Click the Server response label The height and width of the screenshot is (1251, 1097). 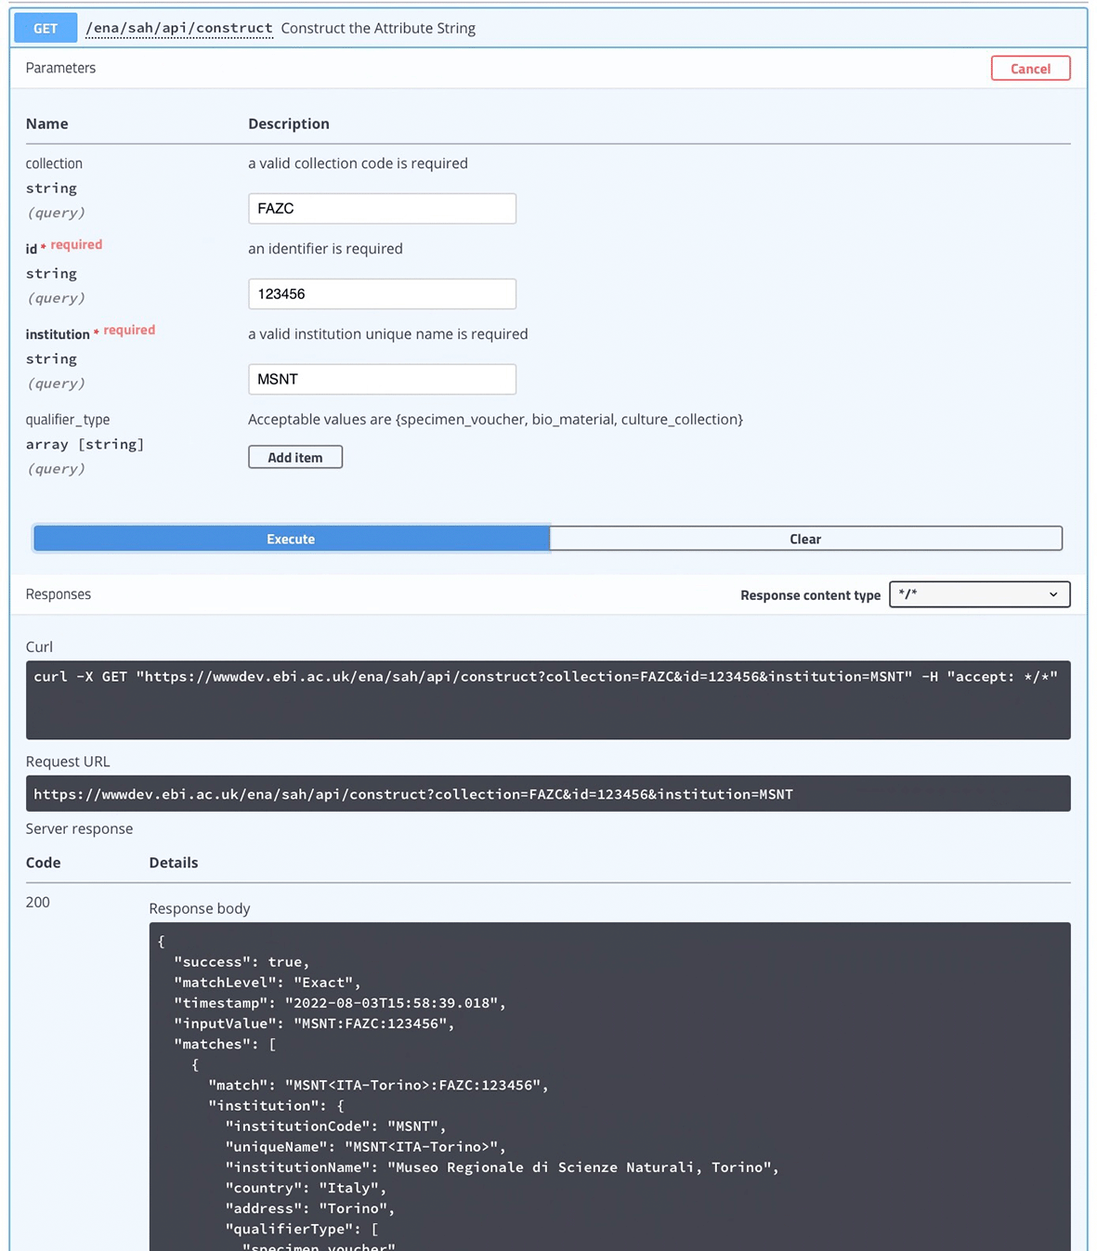79,828
